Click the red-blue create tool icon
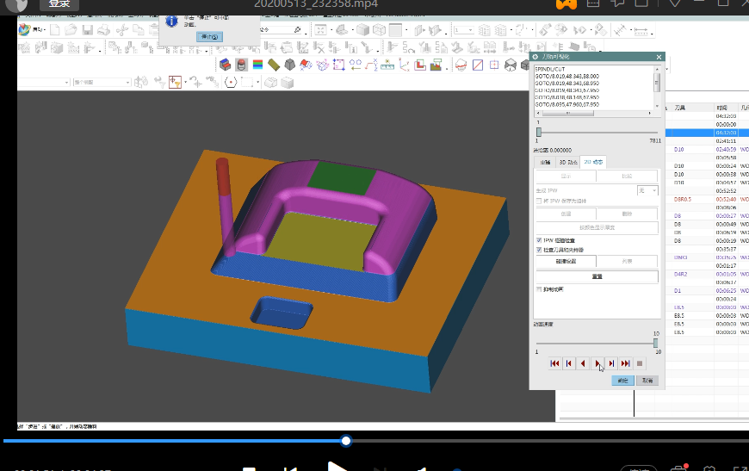749x471 pixels. tap(306, 65)
